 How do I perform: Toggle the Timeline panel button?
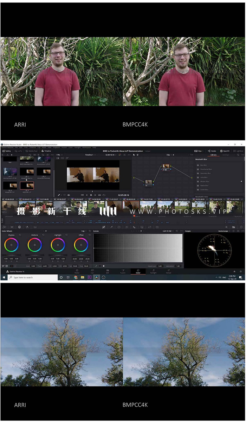point(46,151)
